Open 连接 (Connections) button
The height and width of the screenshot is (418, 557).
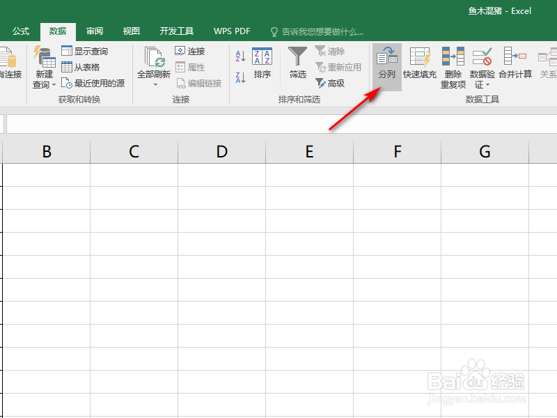pyautogui.click(x=190, y=51)
